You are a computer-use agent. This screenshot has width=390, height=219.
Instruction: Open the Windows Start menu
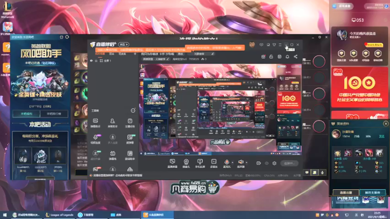coord(4,215)
